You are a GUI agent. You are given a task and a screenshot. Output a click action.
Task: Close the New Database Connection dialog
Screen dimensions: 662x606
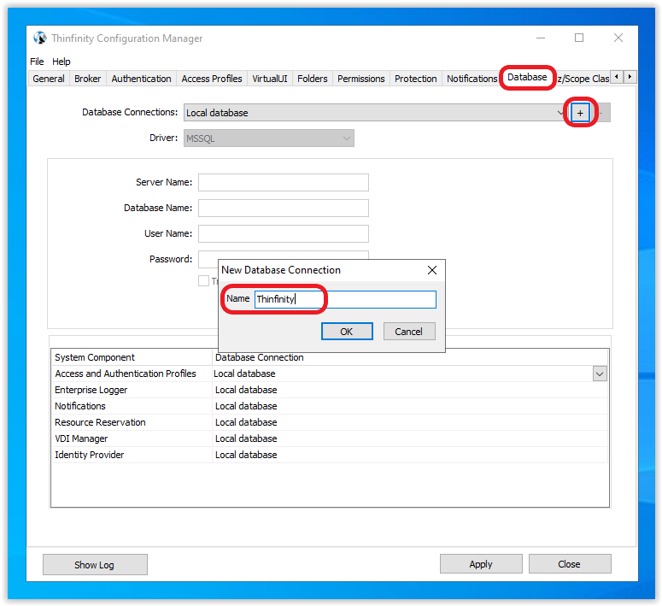pos(432,270)
